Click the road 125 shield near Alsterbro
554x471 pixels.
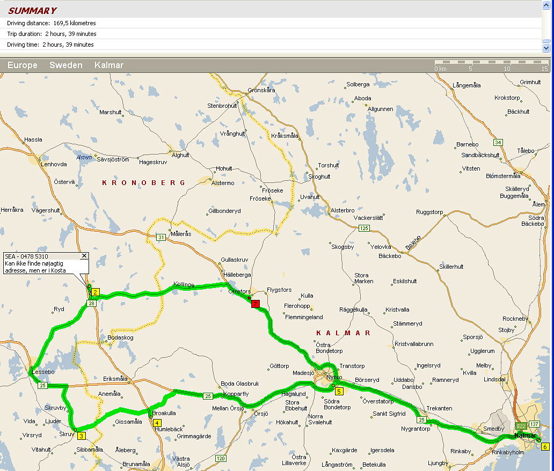(365, 229)
